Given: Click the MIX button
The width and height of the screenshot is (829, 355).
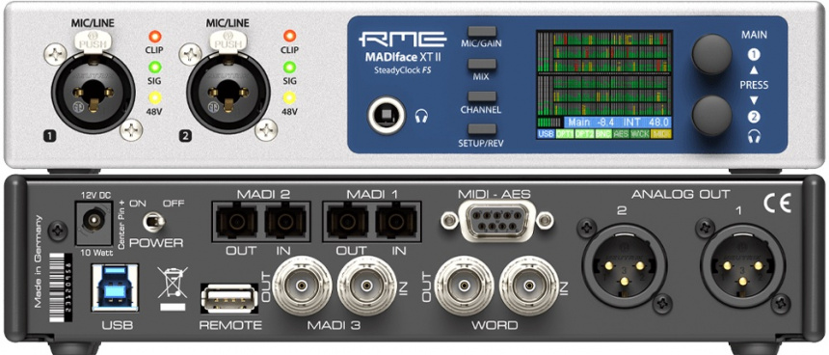Looking at the screenshot, I should click(482, 64).
